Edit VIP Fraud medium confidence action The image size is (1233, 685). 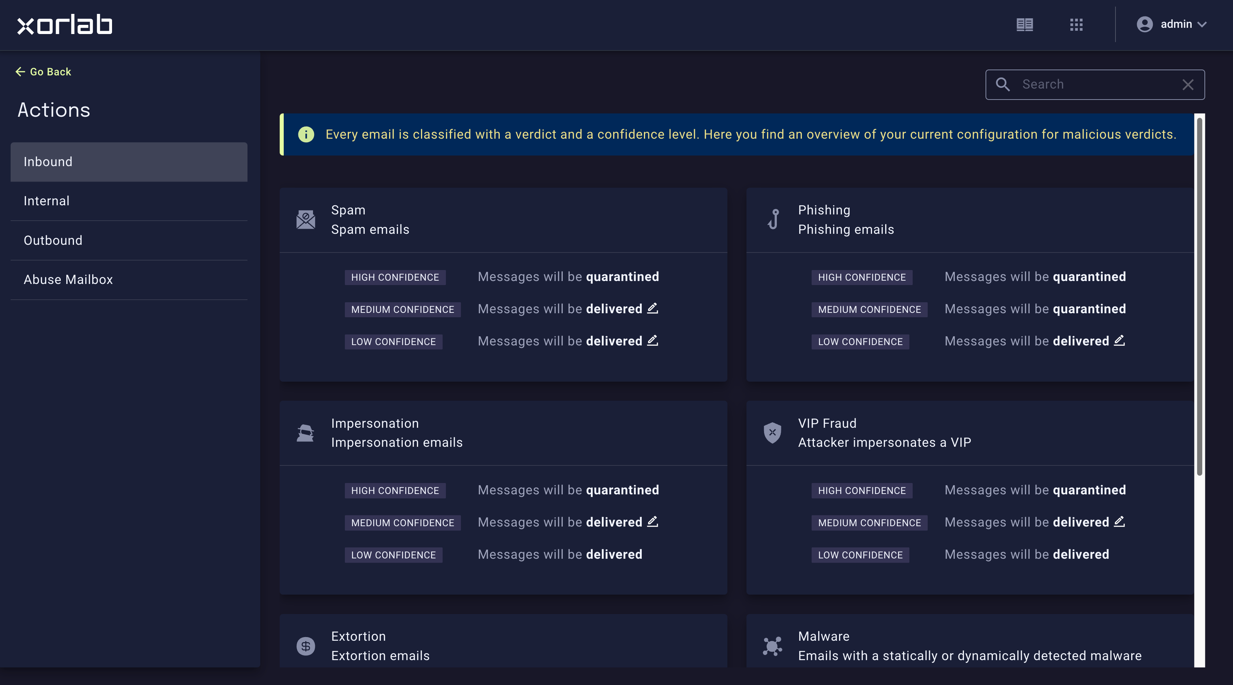1119,522
